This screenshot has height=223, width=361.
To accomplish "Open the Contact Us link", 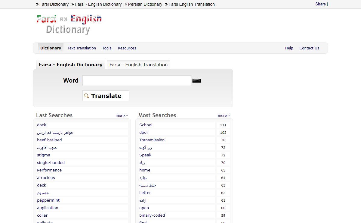I will (x=309, y=48).
